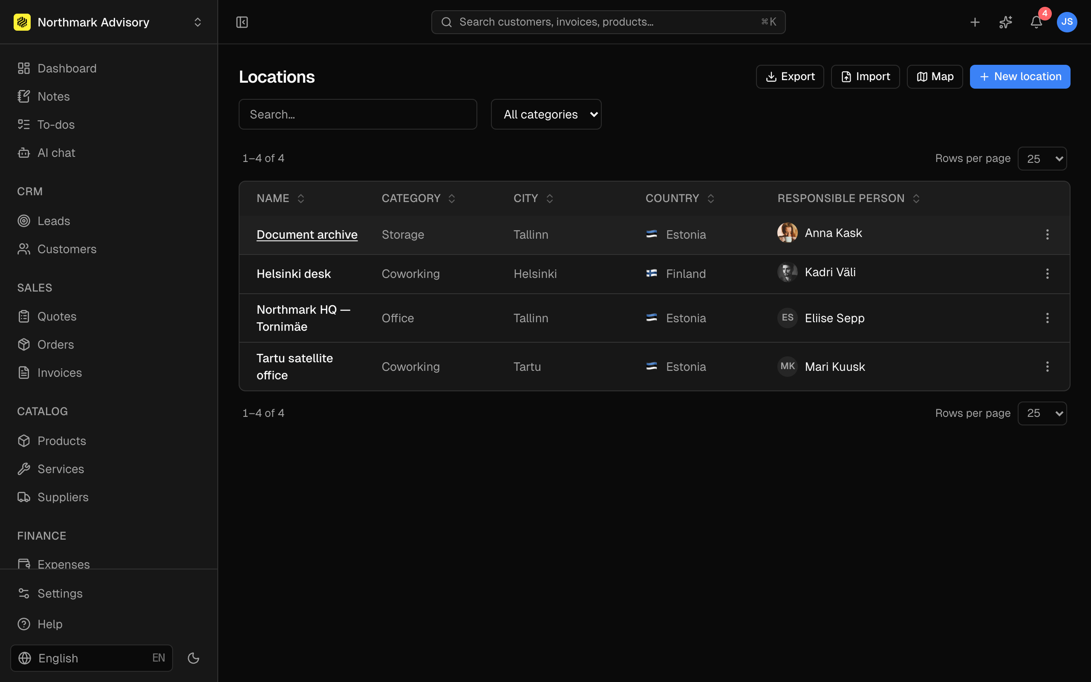Sort by the Name column
Screen dimensions: 1091x682
(x=280, y=199)
